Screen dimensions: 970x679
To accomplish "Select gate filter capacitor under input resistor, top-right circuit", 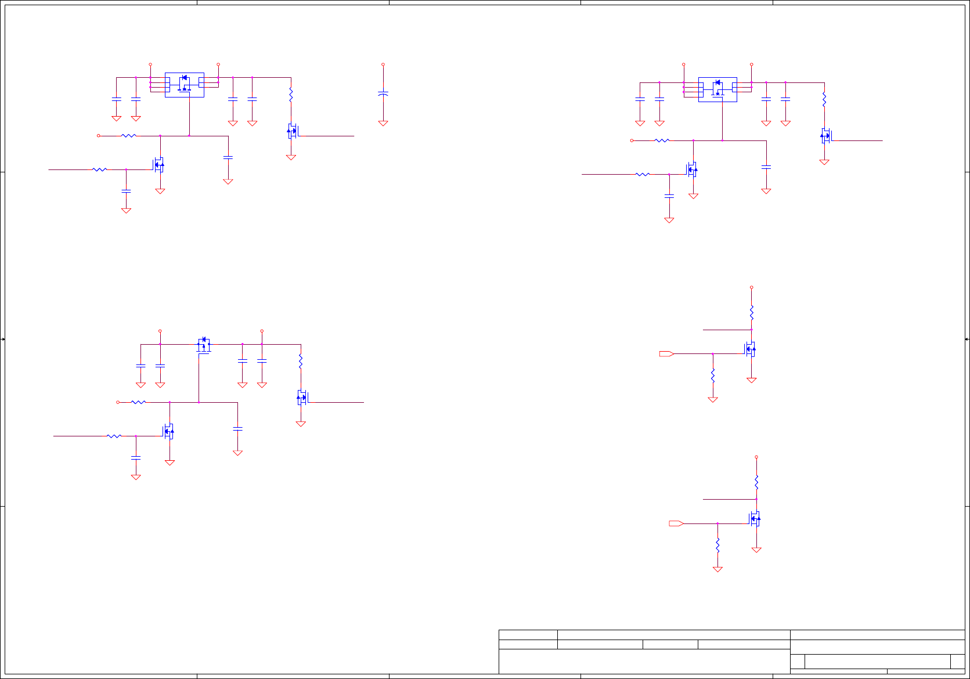I will pyautogui.click(x=669, y=196).
